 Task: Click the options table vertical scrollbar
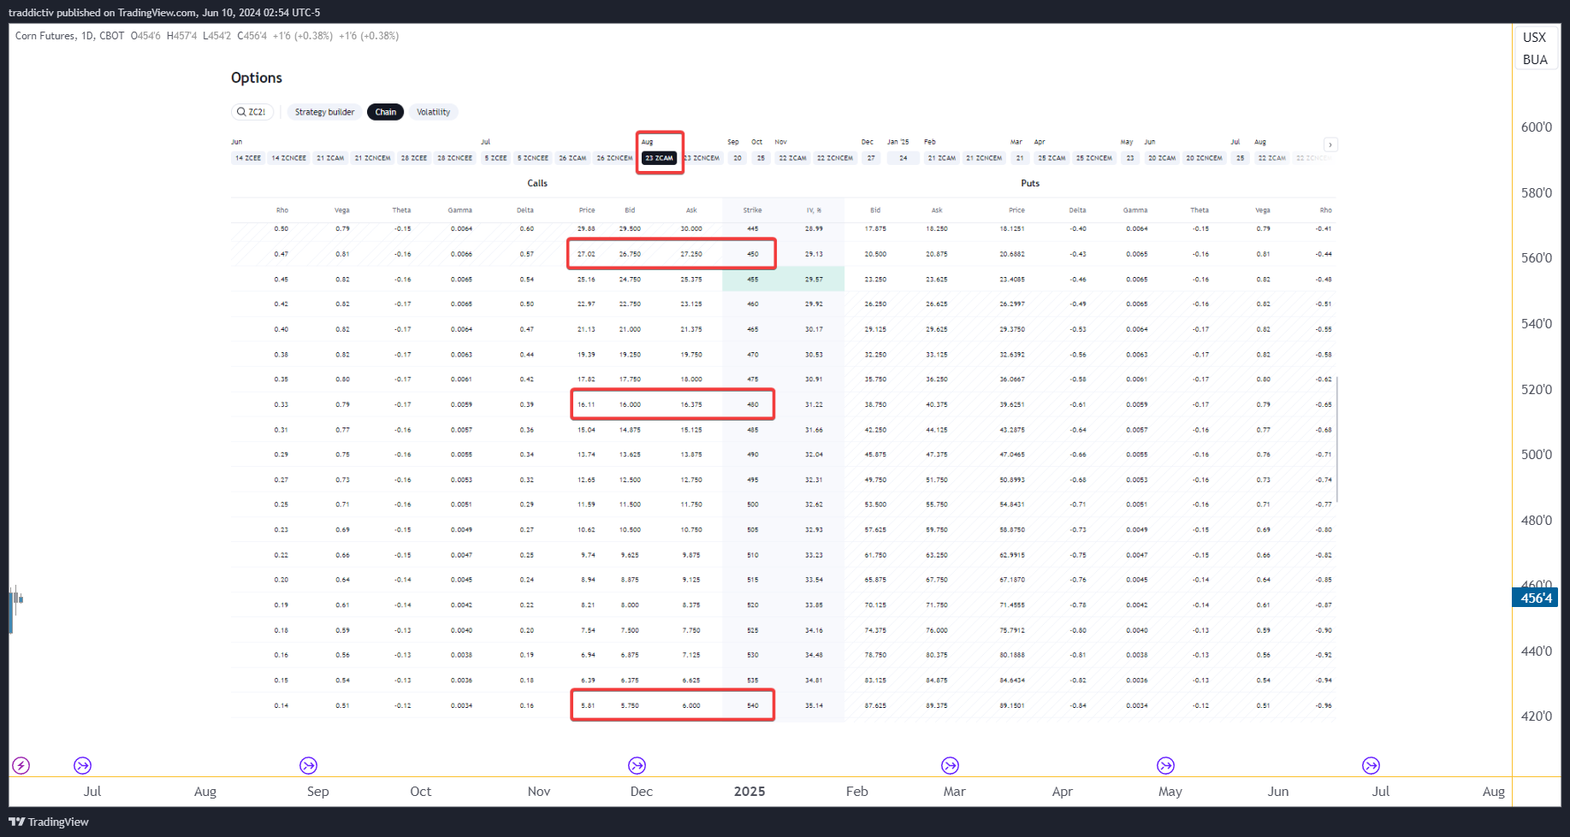click(1336, 439)
